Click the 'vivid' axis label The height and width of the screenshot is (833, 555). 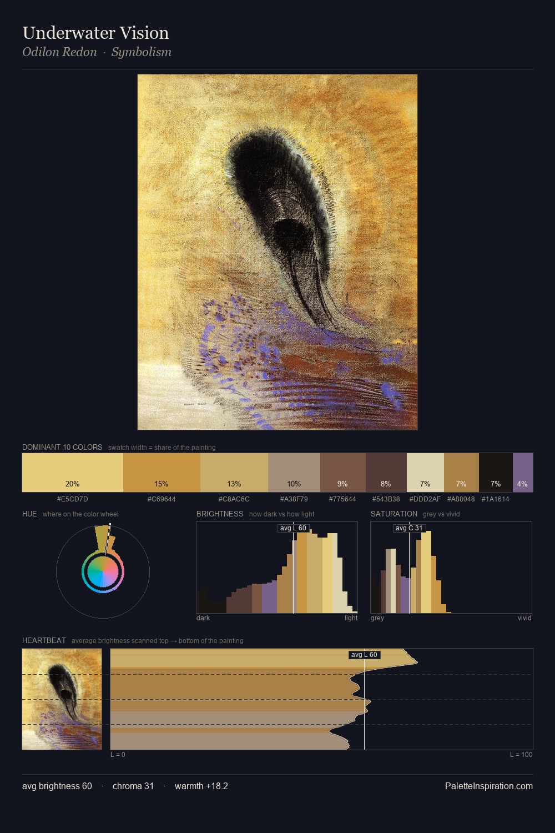pos(524,618)
